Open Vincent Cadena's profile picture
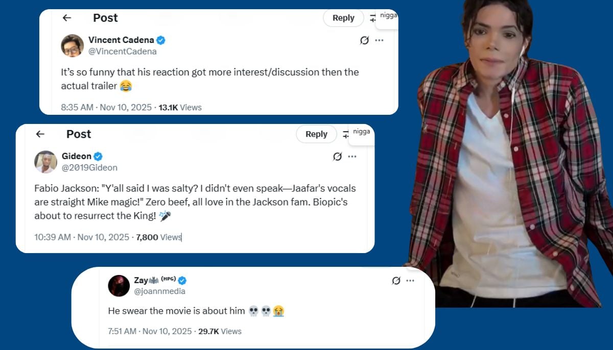Image resolution: width=613 pixels, height=350 pixels. [x=72, y=45]
